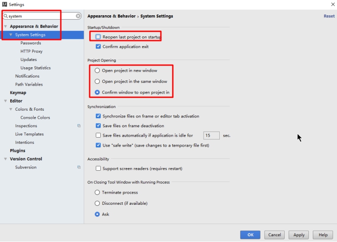Viewport: 337px width, 242px height.
Task: Click the OK button
Action: pos(250,235)
